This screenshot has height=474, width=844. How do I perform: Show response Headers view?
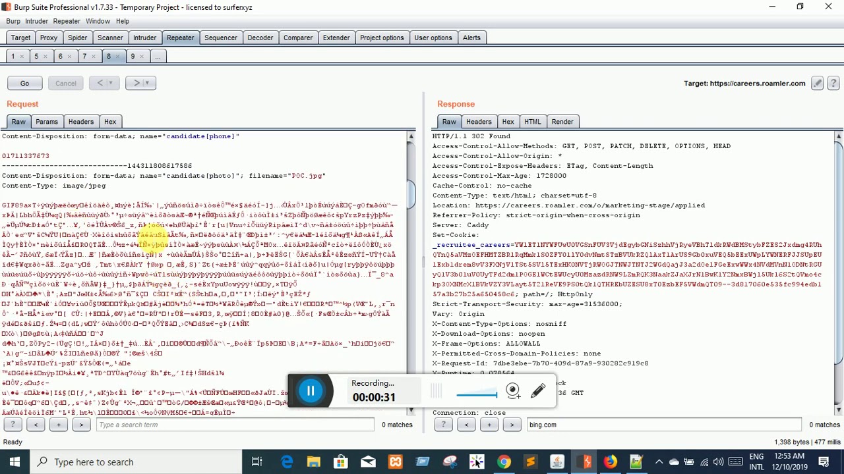tap(479, 122)
